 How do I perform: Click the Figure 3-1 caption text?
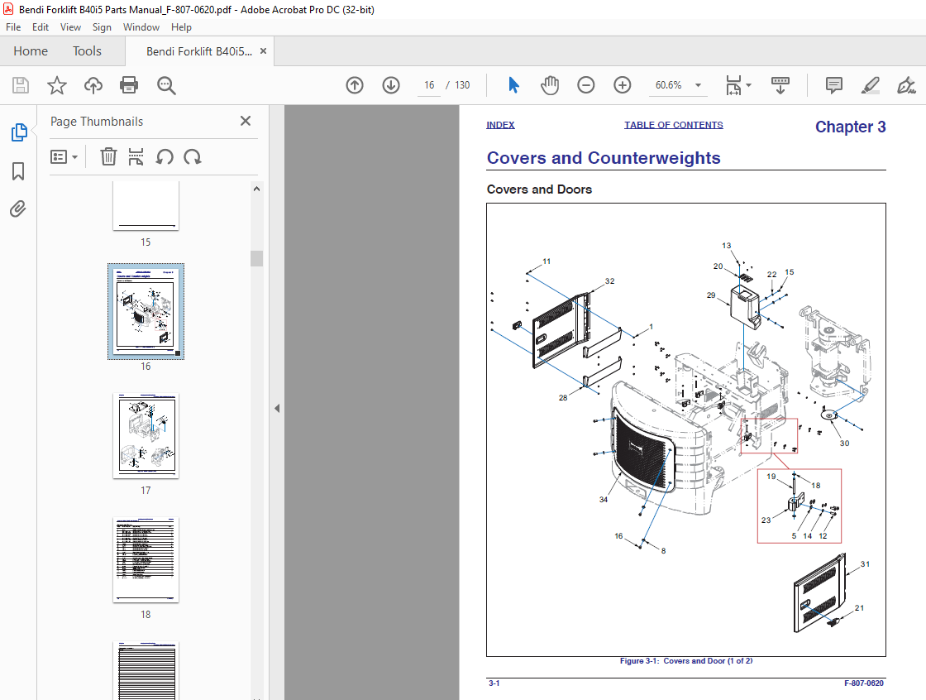pos(686,661)
